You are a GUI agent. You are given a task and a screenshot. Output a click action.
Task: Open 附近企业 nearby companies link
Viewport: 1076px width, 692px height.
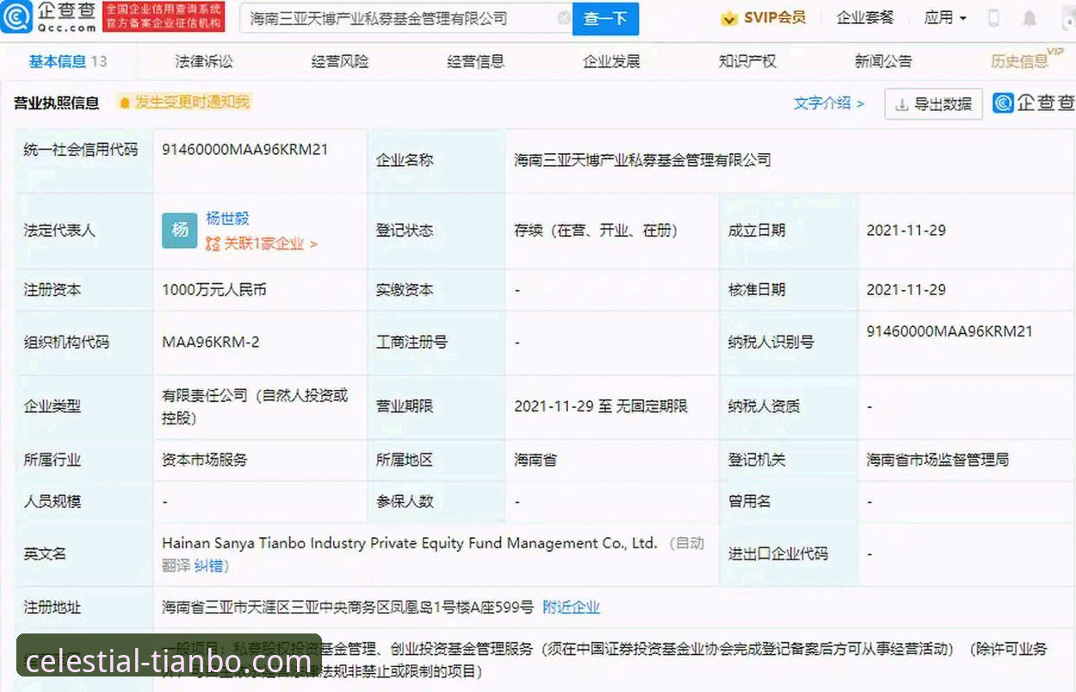tap(571, 607)
